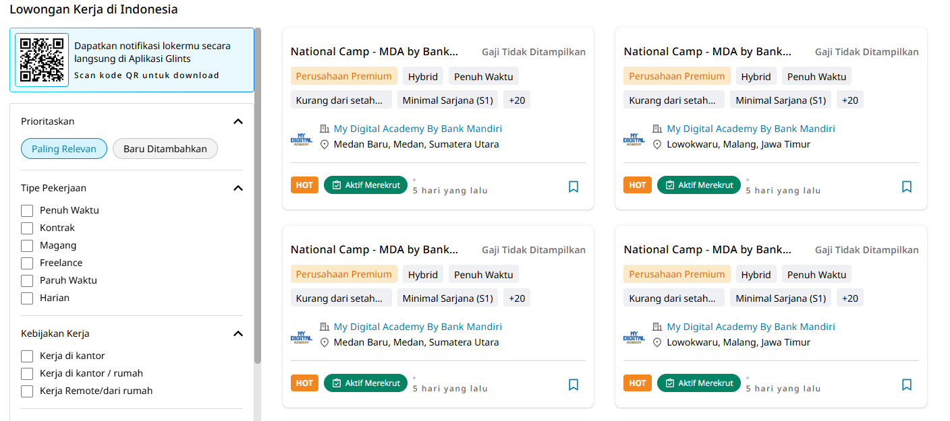Screen dimensions: 950x421
Task: Bookmark the top-row Lowokwaru, Malang job listing
Action: (x=907, y=187)
